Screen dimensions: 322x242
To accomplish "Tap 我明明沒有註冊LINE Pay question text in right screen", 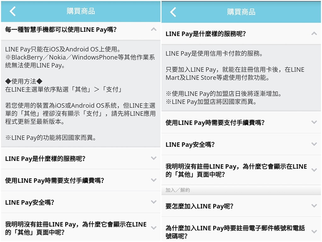I will (x=236, y=170).
